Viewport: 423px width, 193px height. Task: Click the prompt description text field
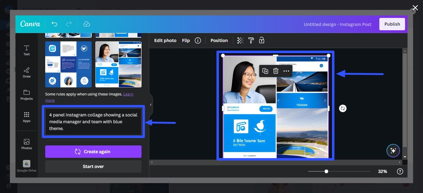[93, 122]
